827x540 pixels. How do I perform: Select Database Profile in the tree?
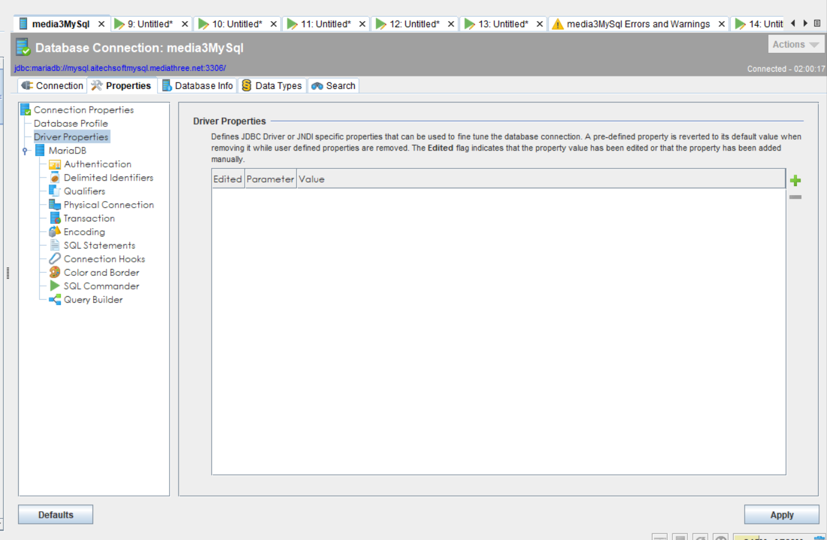70,123
